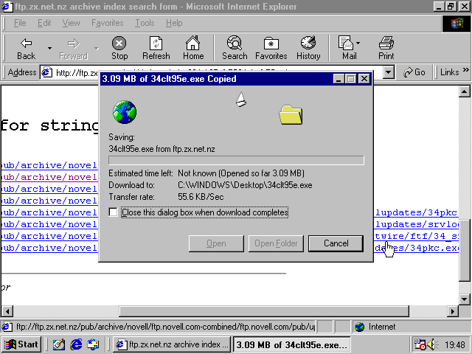
Task: Follow the lupdates/srvloc link
Action: (x=416, y=224)
